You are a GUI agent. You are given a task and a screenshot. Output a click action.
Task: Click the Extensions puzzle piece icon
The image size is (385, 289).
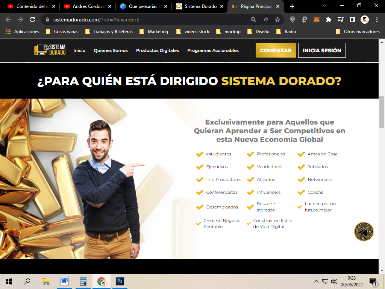coord(329,20)
